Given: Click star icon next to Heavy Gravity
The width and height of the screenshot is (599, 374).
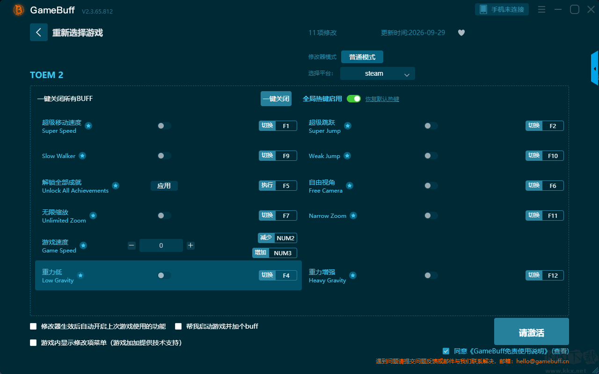Looking at the screenshot, I should click(353, 275).
